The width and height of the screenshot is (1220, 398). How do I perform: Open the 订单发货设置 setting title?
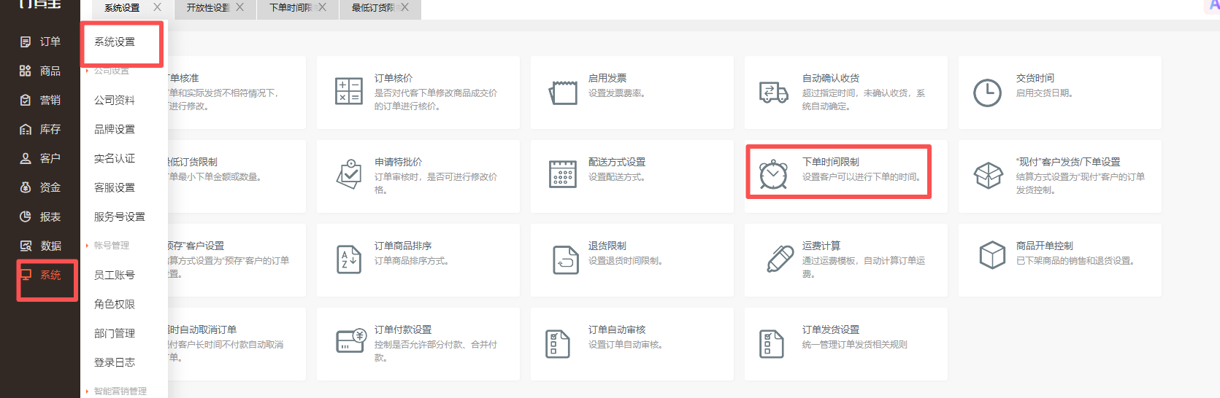[831, 329]
